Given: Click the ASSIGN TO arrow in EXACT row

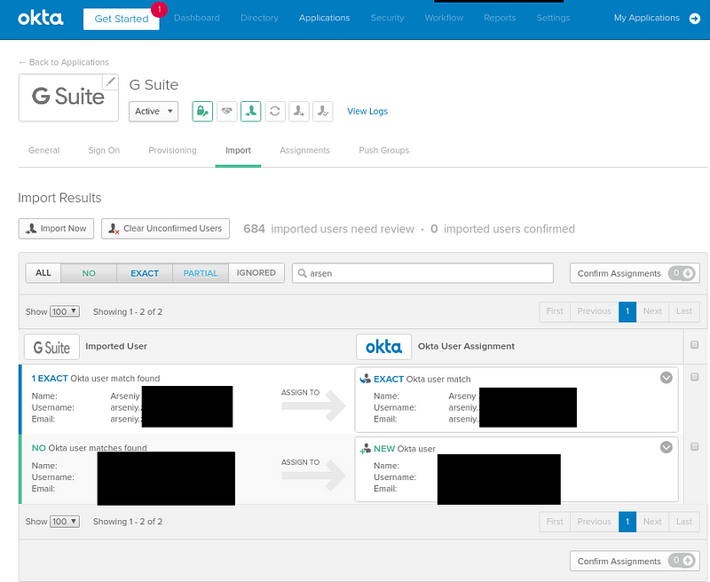Looking at the screenshot, I should click(313, 406).
